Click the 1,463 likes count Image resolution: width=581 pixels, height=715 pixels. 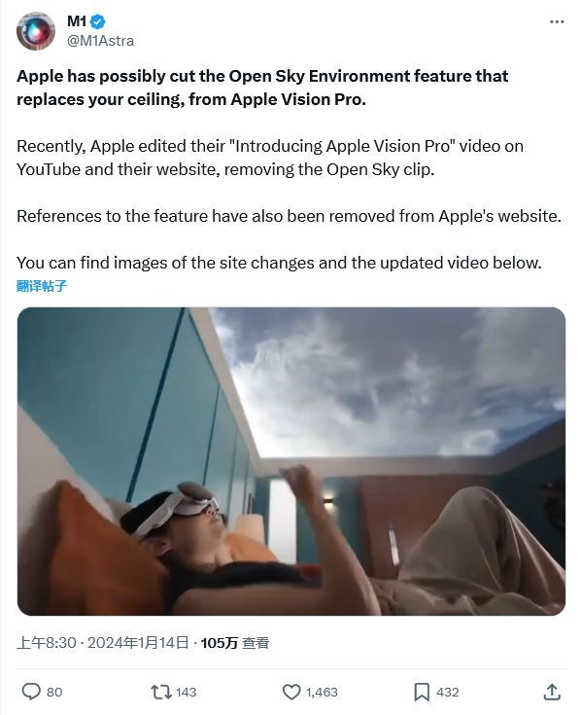tap(322, 693)
